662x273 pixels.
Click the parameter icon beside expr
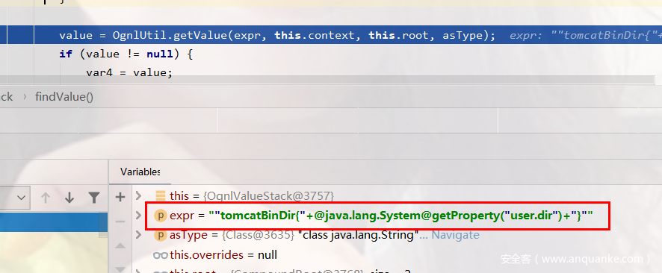pyautogui.click(x=161, y=216)
